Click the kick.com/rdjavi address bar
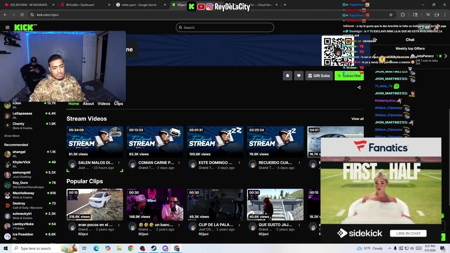450x253 pixels. pos(47,15)
